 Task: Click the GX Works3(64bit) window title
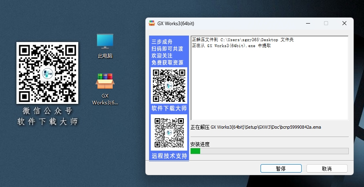[176, 24]
